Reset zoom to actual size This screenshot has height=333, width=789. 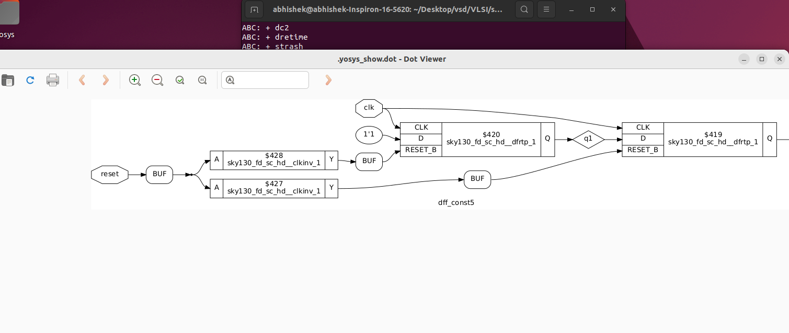(x=202, y=80)
